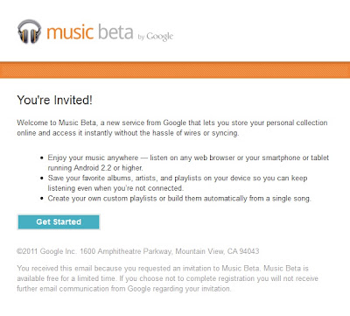Click the "Save your favorite albums" bullet
Screen dimensions: 350x316
[x=178, y=179]
